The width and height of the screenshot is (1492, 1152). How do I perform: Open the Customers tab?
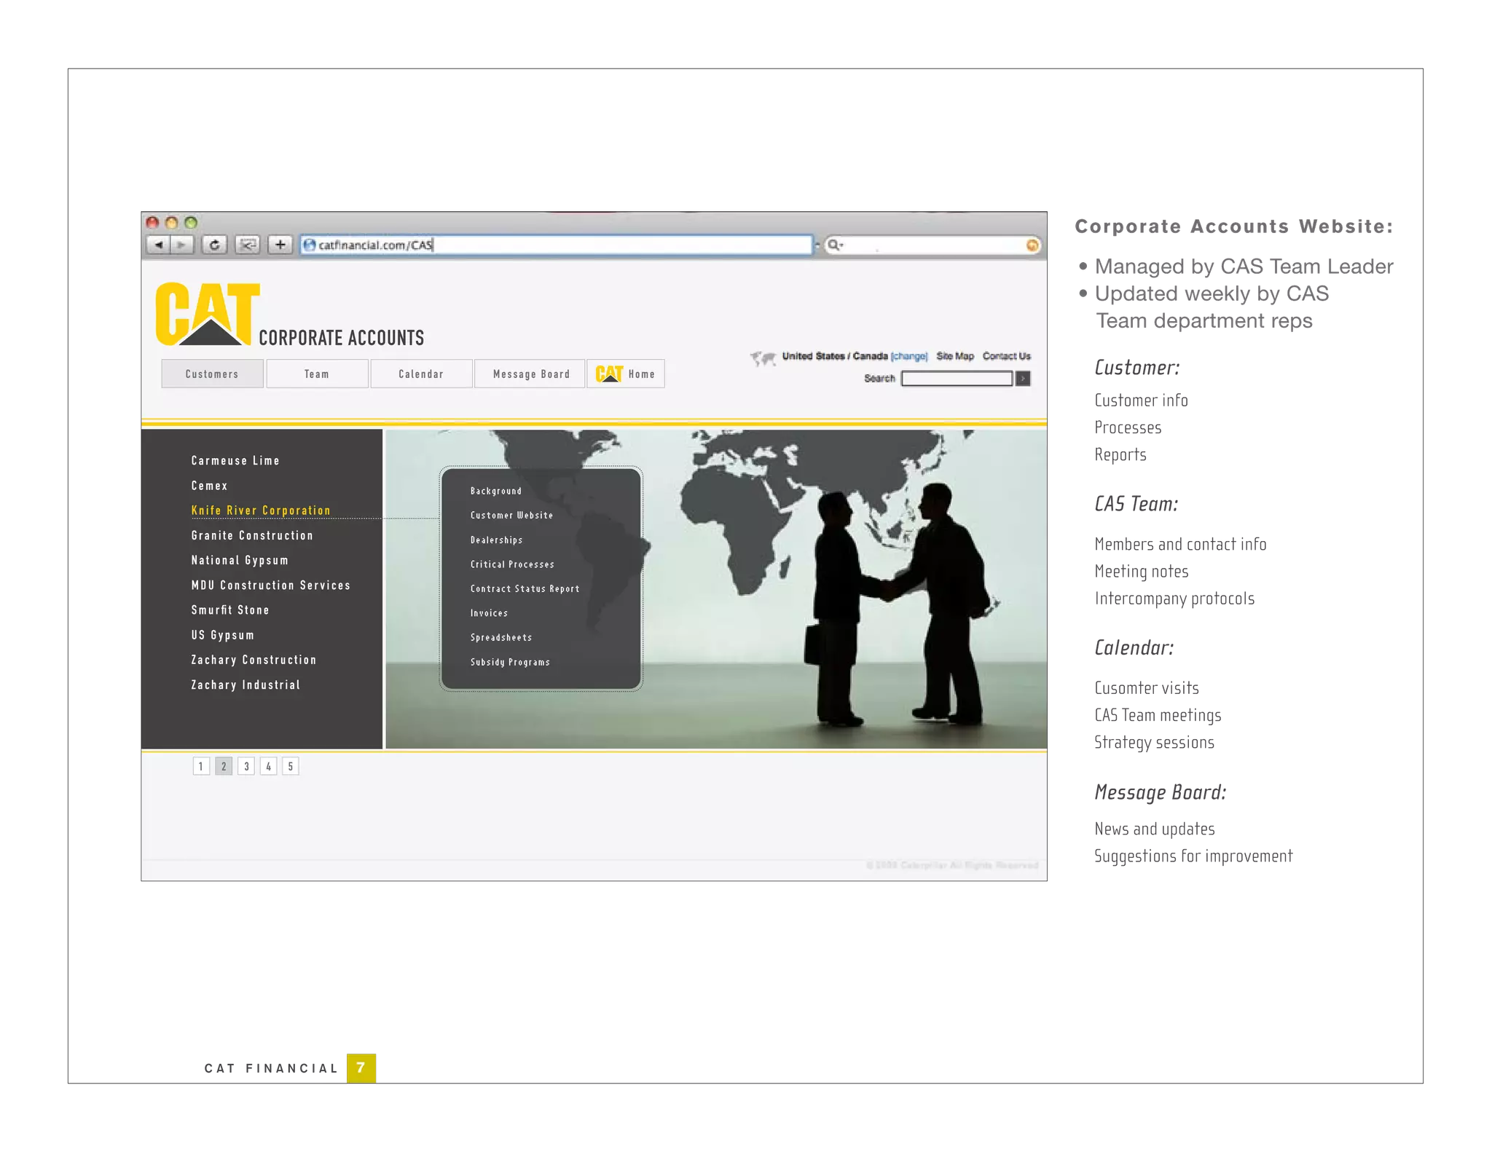[x=212, y=374]
